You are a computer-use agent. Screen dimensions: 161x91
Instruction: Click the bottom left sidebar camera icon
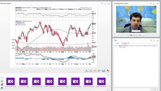pyautogui.click(x=2, y=88)
